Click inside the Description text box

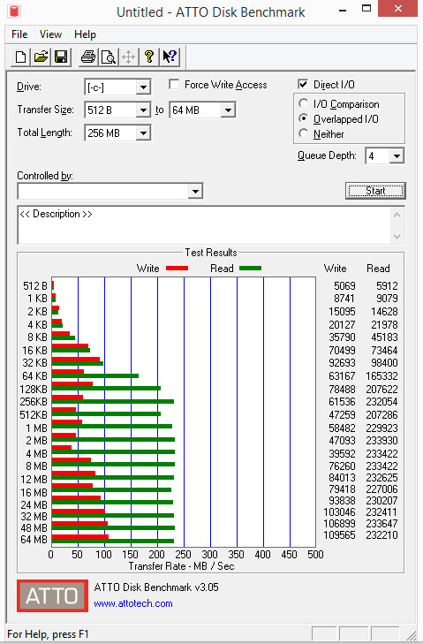coord(204,224)
